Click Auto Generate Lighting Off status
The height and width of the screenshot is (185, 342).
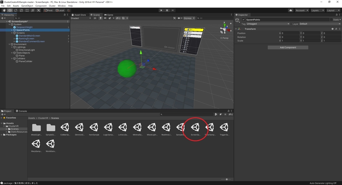pyautogui.click(x=323, y=183)
